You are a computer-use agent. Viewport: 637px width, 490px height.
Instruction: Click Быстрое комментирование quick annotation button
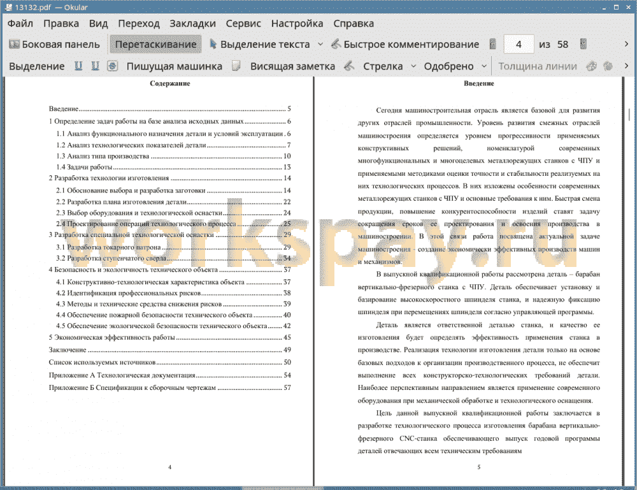tap(405, 45)
